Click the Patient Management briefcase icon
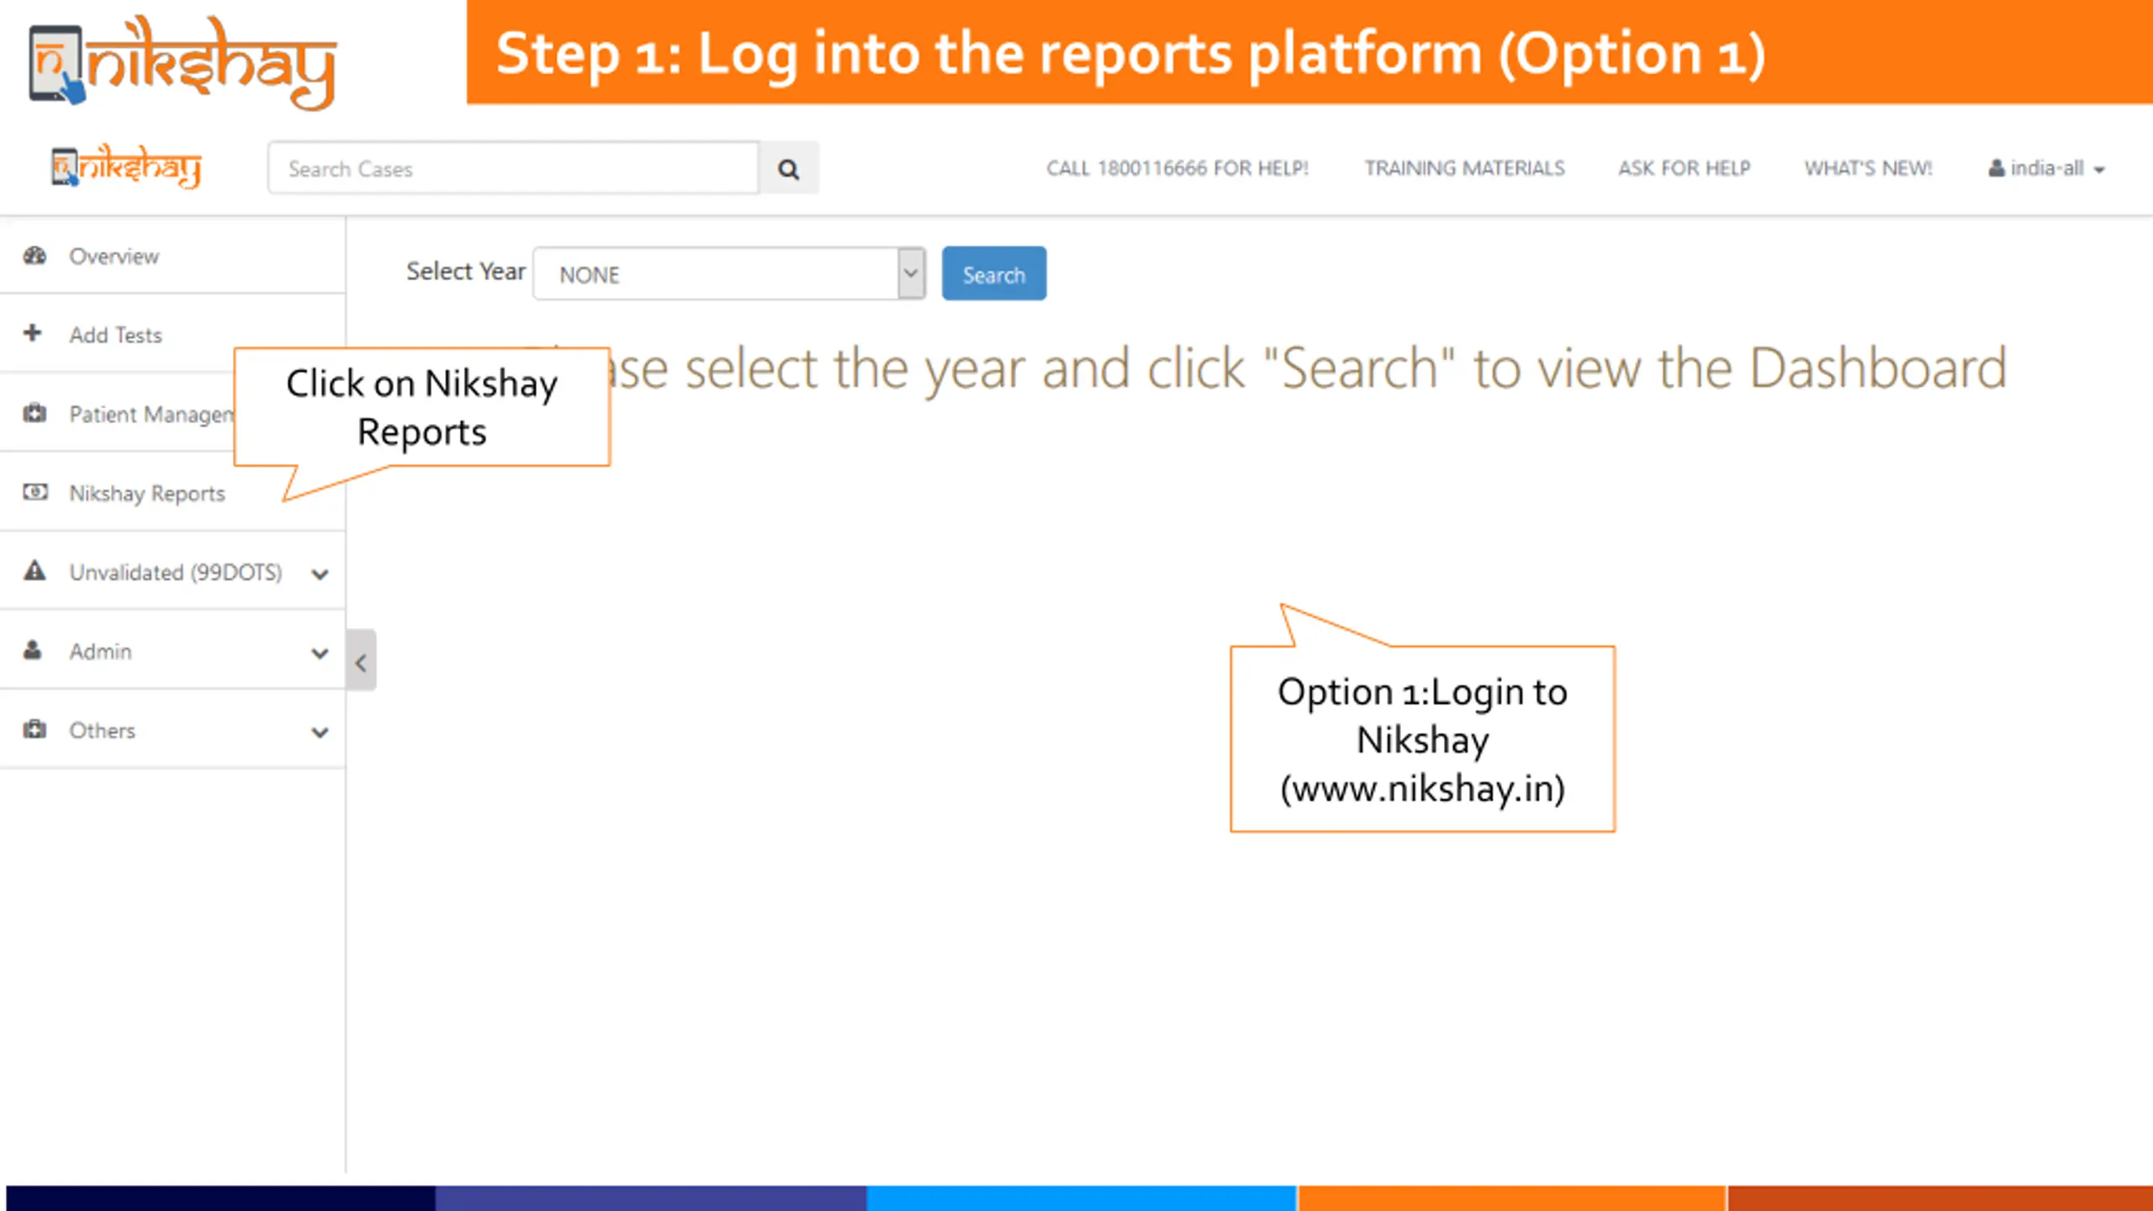Image resolution: width=2153 pixels, height=1211 pixels. point(34,413)
